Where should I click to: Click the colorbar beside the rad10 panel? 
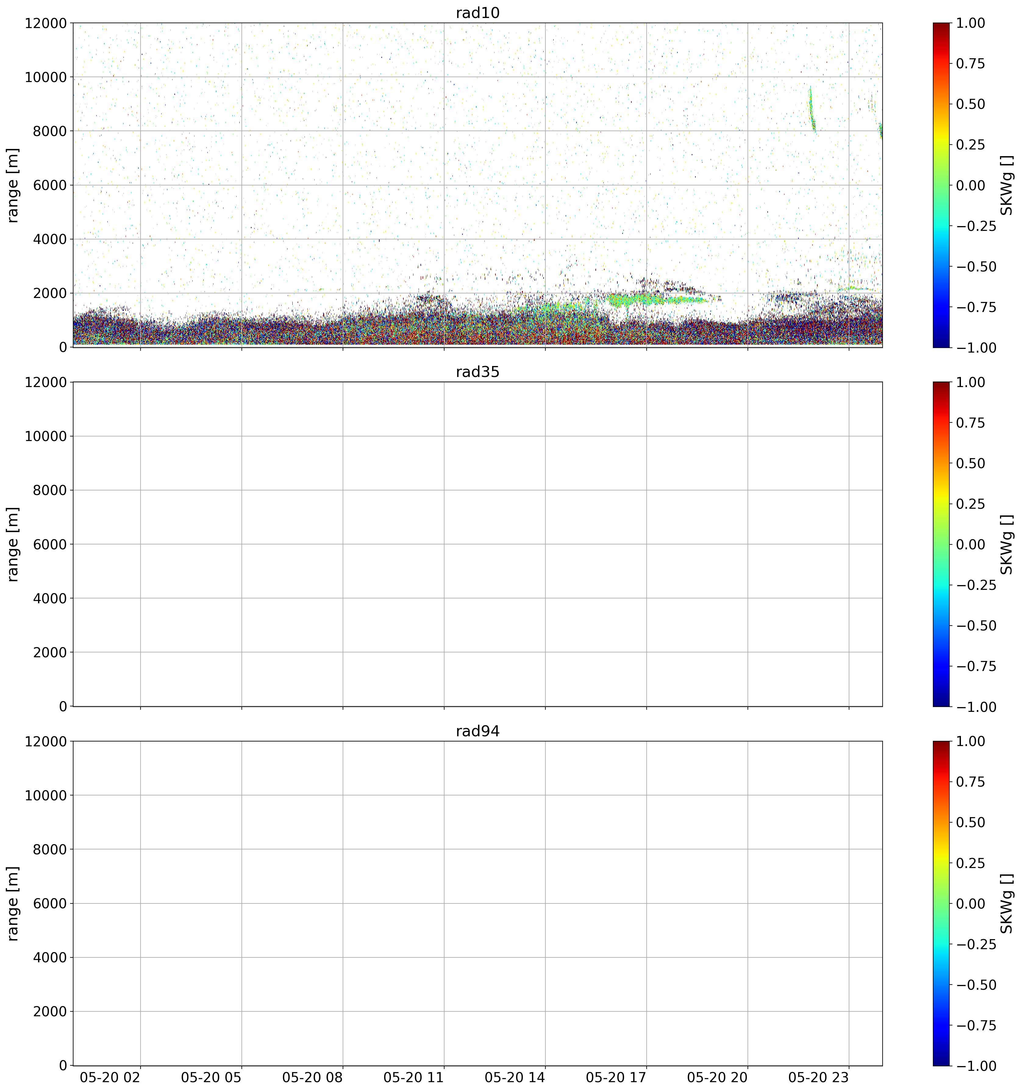[x=941, y=185]
